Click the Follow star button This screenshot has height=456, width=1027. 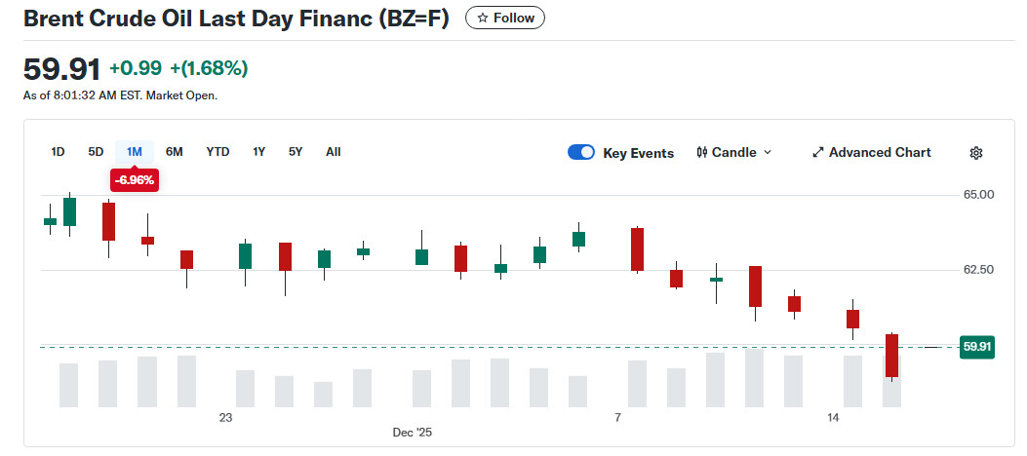[505, 18]
